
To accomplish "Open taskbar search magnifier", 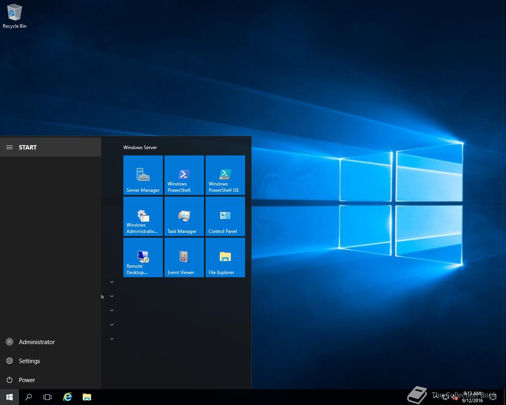I will [x=28, y=397].
